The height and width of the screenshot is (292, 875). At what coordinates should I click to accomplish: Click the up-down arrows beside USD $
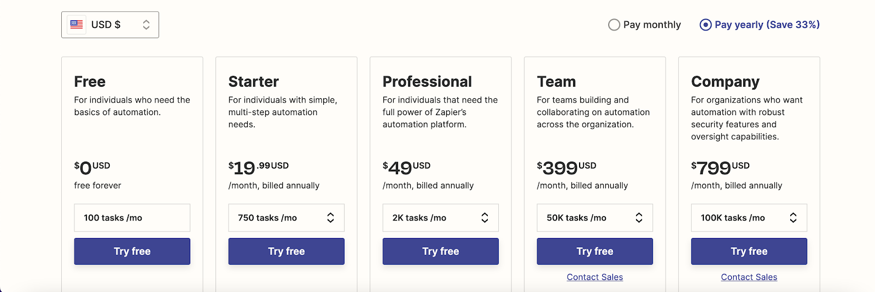tap(146, 25)
